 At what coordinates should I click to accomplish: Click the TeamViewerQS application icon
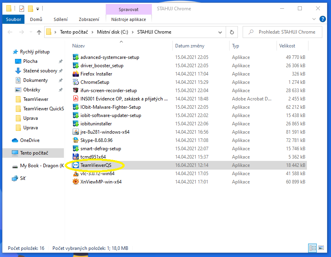point(76,165)
